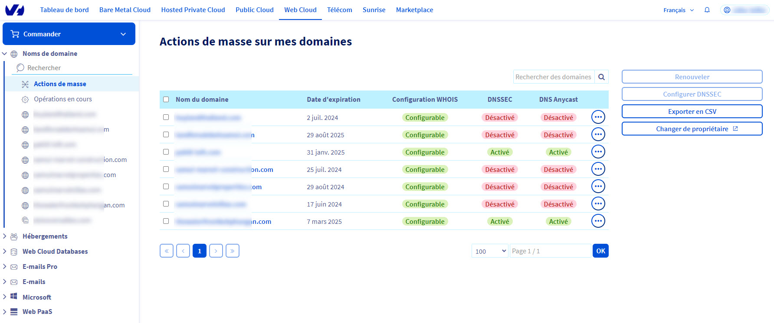Image resolution: width=774 pixels, height=323 pixels.
Task: Click the Noms de domaine globe icon
Action: click(x=14, y=54)
